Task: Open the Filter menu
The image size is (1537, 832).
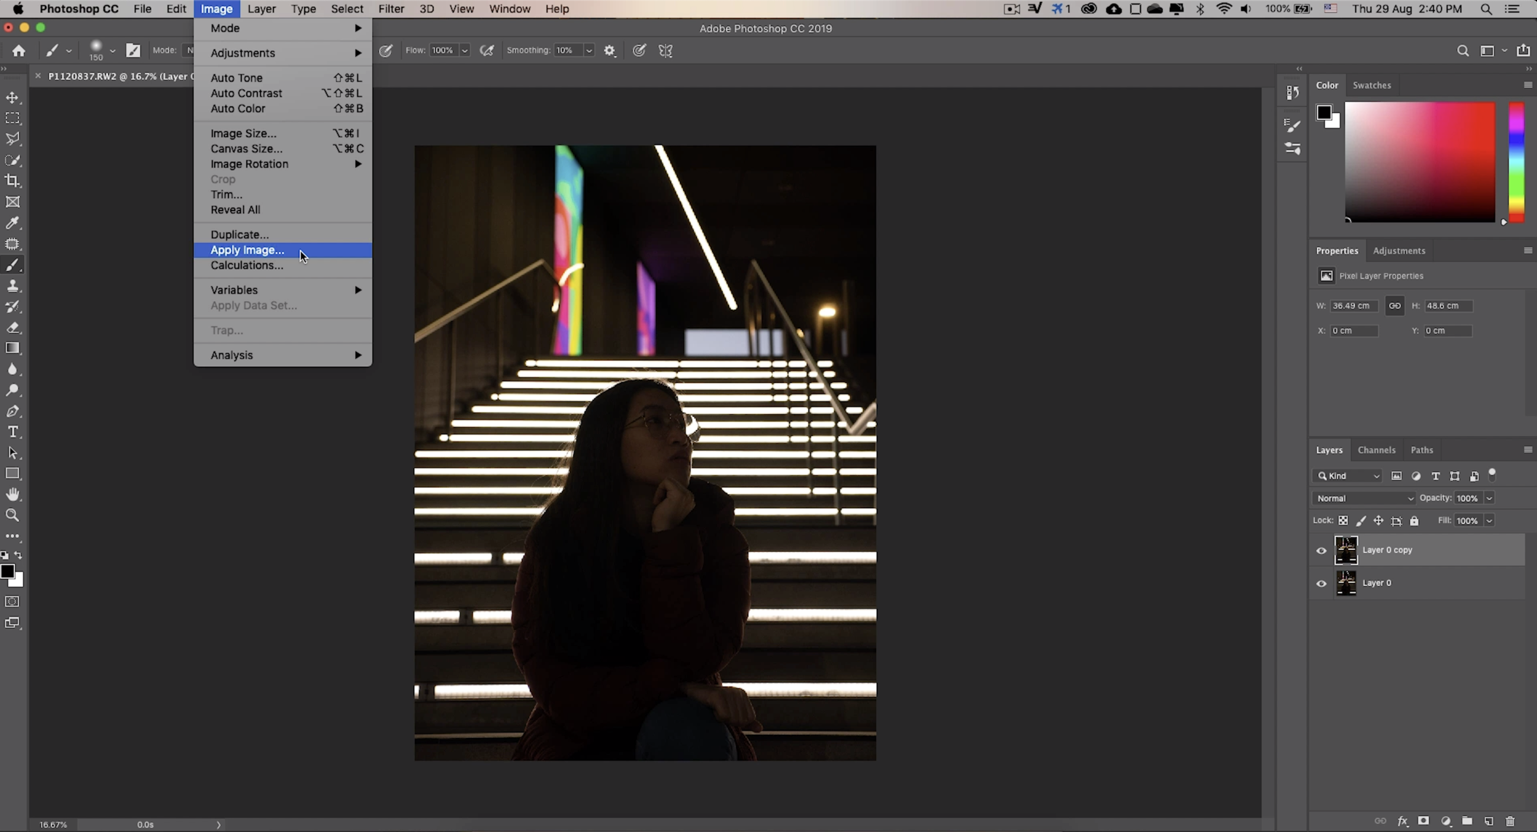Action: pos(392,9)
